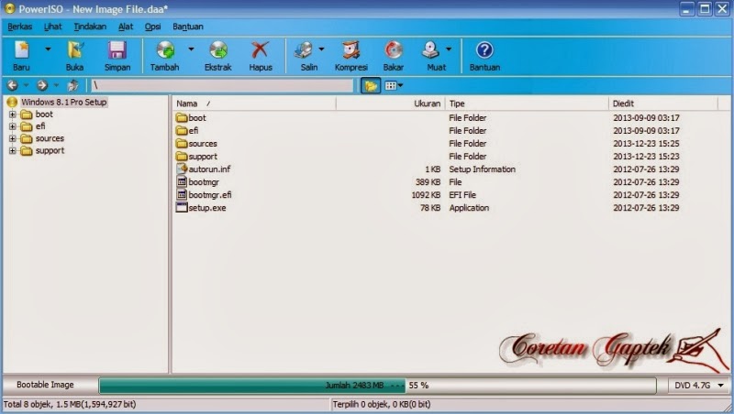Click Total 8 objek status bar text
Screen dimensions: 734x414
click(x=70, y=404)
